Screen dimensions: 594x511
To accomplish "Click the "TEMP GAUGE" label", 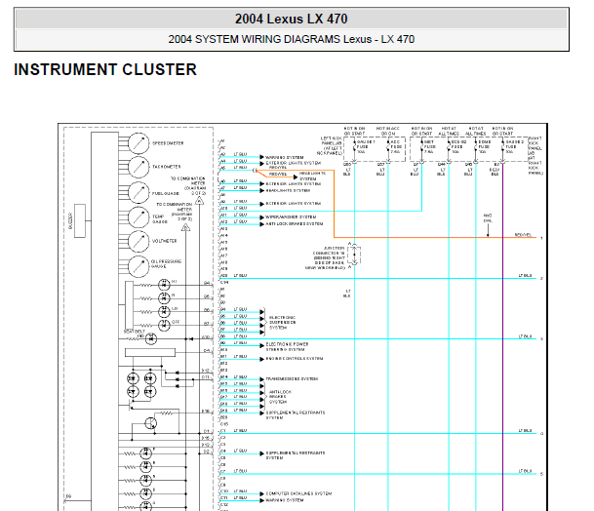I will coord(160,219).
